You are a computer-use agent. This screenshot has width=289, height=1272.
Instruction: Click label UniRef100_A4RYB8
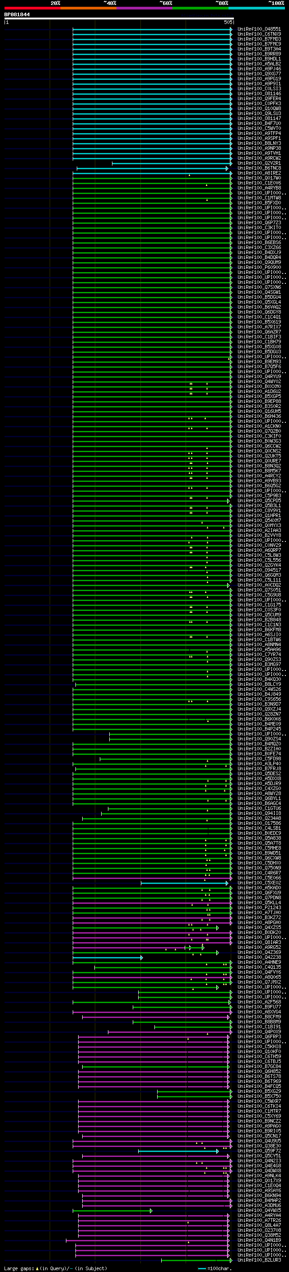tap(259, 188)
